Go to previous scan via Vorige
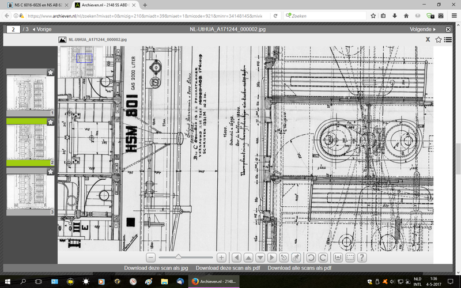 coord(41,29)
